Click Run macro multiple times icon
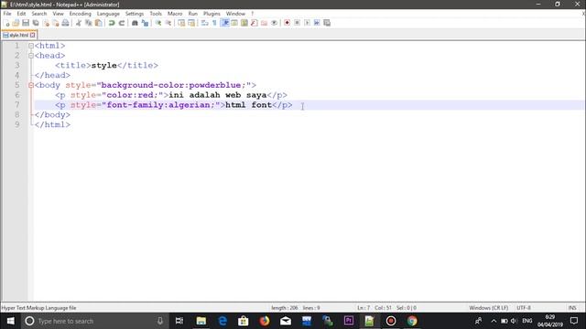Screen dimensions: 586x329 pyautogui.click(x=317, y=23)
